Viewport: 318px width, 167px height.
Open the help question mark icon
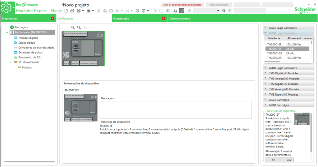click(143, 11)
